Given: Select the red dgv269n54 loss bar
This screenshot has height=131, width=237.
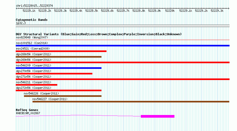Looking at the screenshot, I should (x=122, y=62).
